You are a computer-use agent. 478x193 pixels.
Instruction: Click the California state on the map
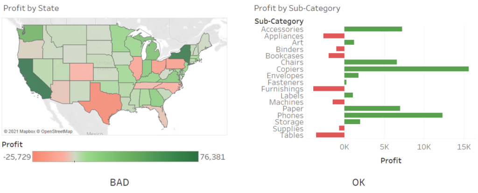pyautogui.click(x=31, y=77)
